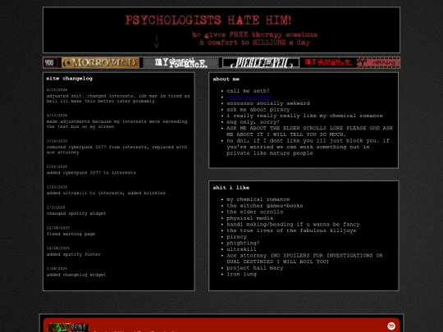The height and width of the screenshot is (332, 443).
Task: Follow the blue pronouns link under about me
Action: click(x=249, y=97)
